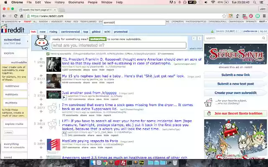Reload the page with the refresh icon

click(16, 16)
